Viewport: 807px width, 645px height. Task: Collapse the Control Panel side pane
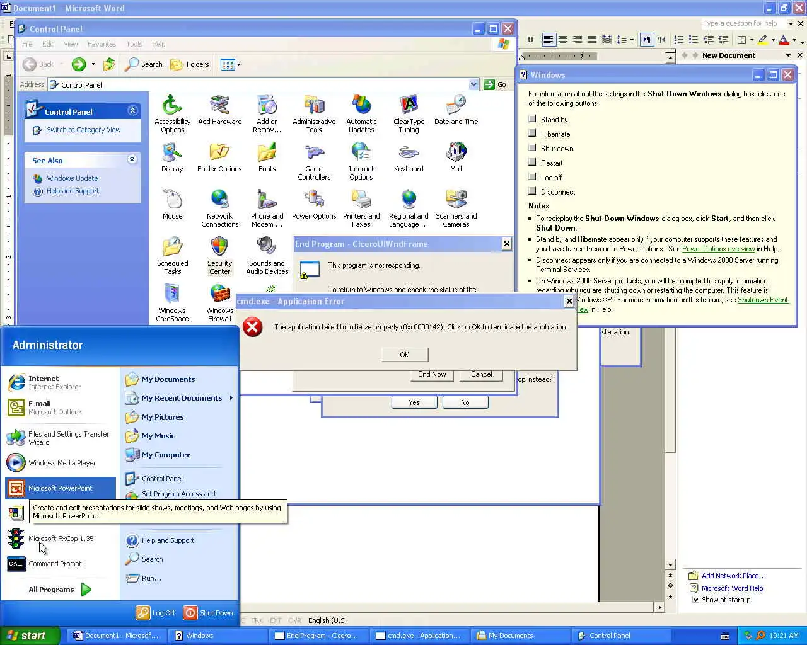pos(132,111)
